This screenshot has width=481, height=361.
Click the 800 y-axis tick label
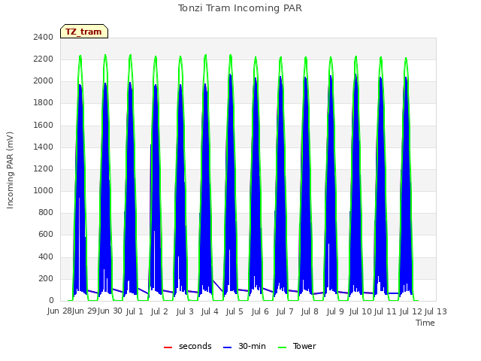pyautogui.click(x=46, y=212)
